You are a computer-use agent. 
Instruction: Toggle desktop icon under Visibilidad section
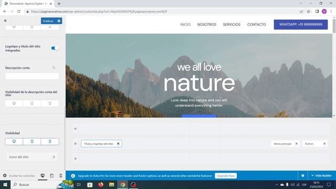tap(14, 141)
